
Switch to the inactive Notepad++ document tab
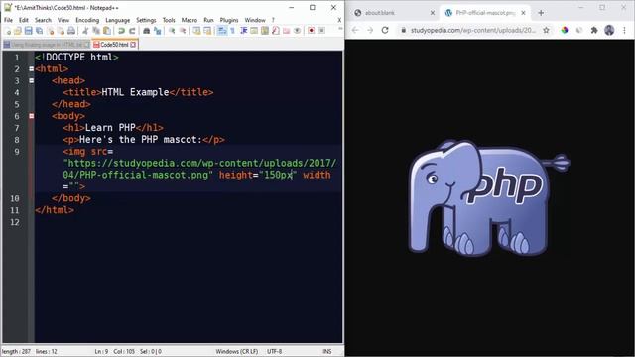pyautogui.click(x=47, y=45)
